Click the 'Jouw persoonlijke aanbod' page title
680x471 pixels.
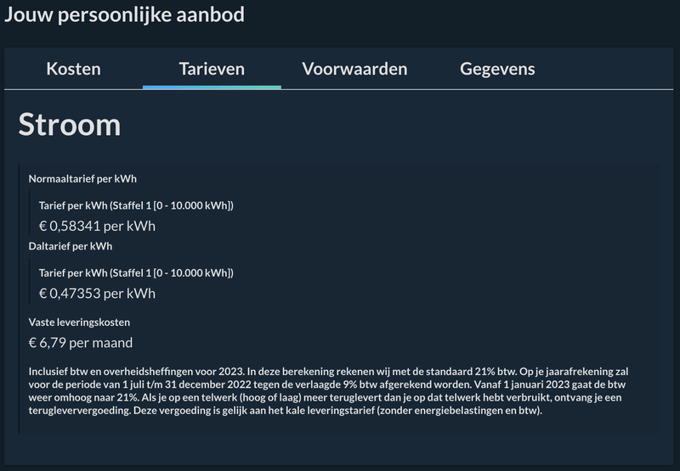pyautogui.click(x=125, y=15)
